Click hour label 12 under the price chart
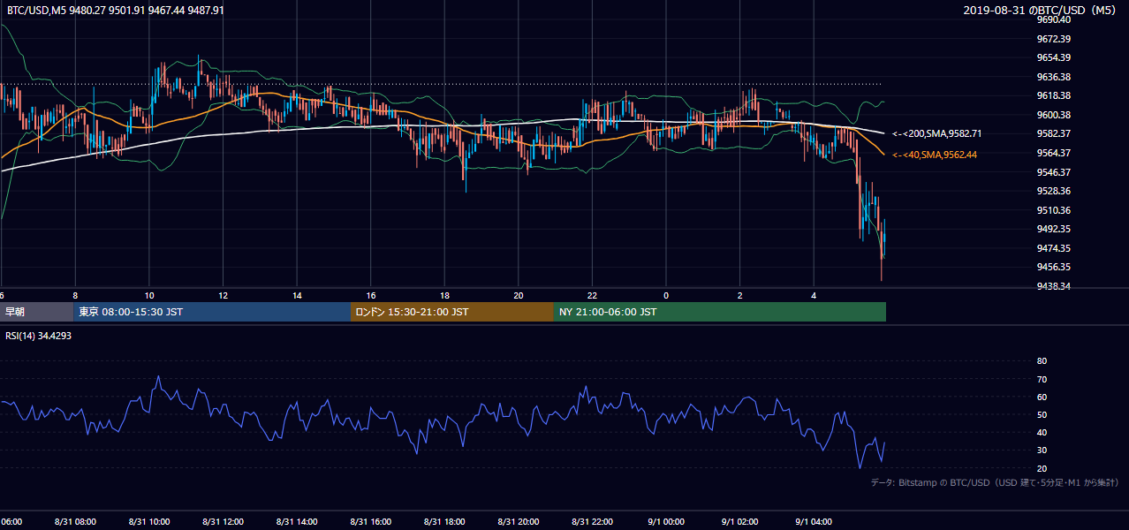Screen dimensions: 1129x530 [224, 295]
